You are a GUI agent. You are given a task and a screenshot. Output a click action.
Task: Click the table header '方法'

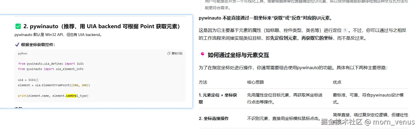click(203, 82)
